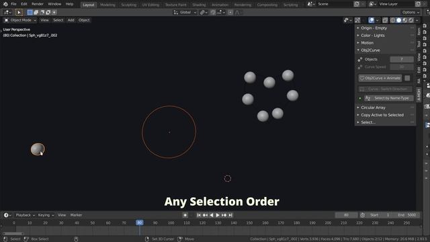430x242 pixels.
Task: Open the Render menu
Action: pos(38,4)
